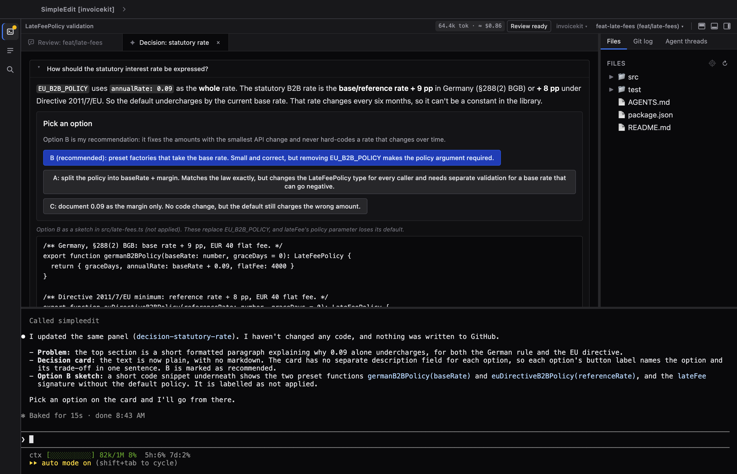Screen dimensions: 737x474
Task: Click 'auto mode on' status text
Action: (66, 463)
